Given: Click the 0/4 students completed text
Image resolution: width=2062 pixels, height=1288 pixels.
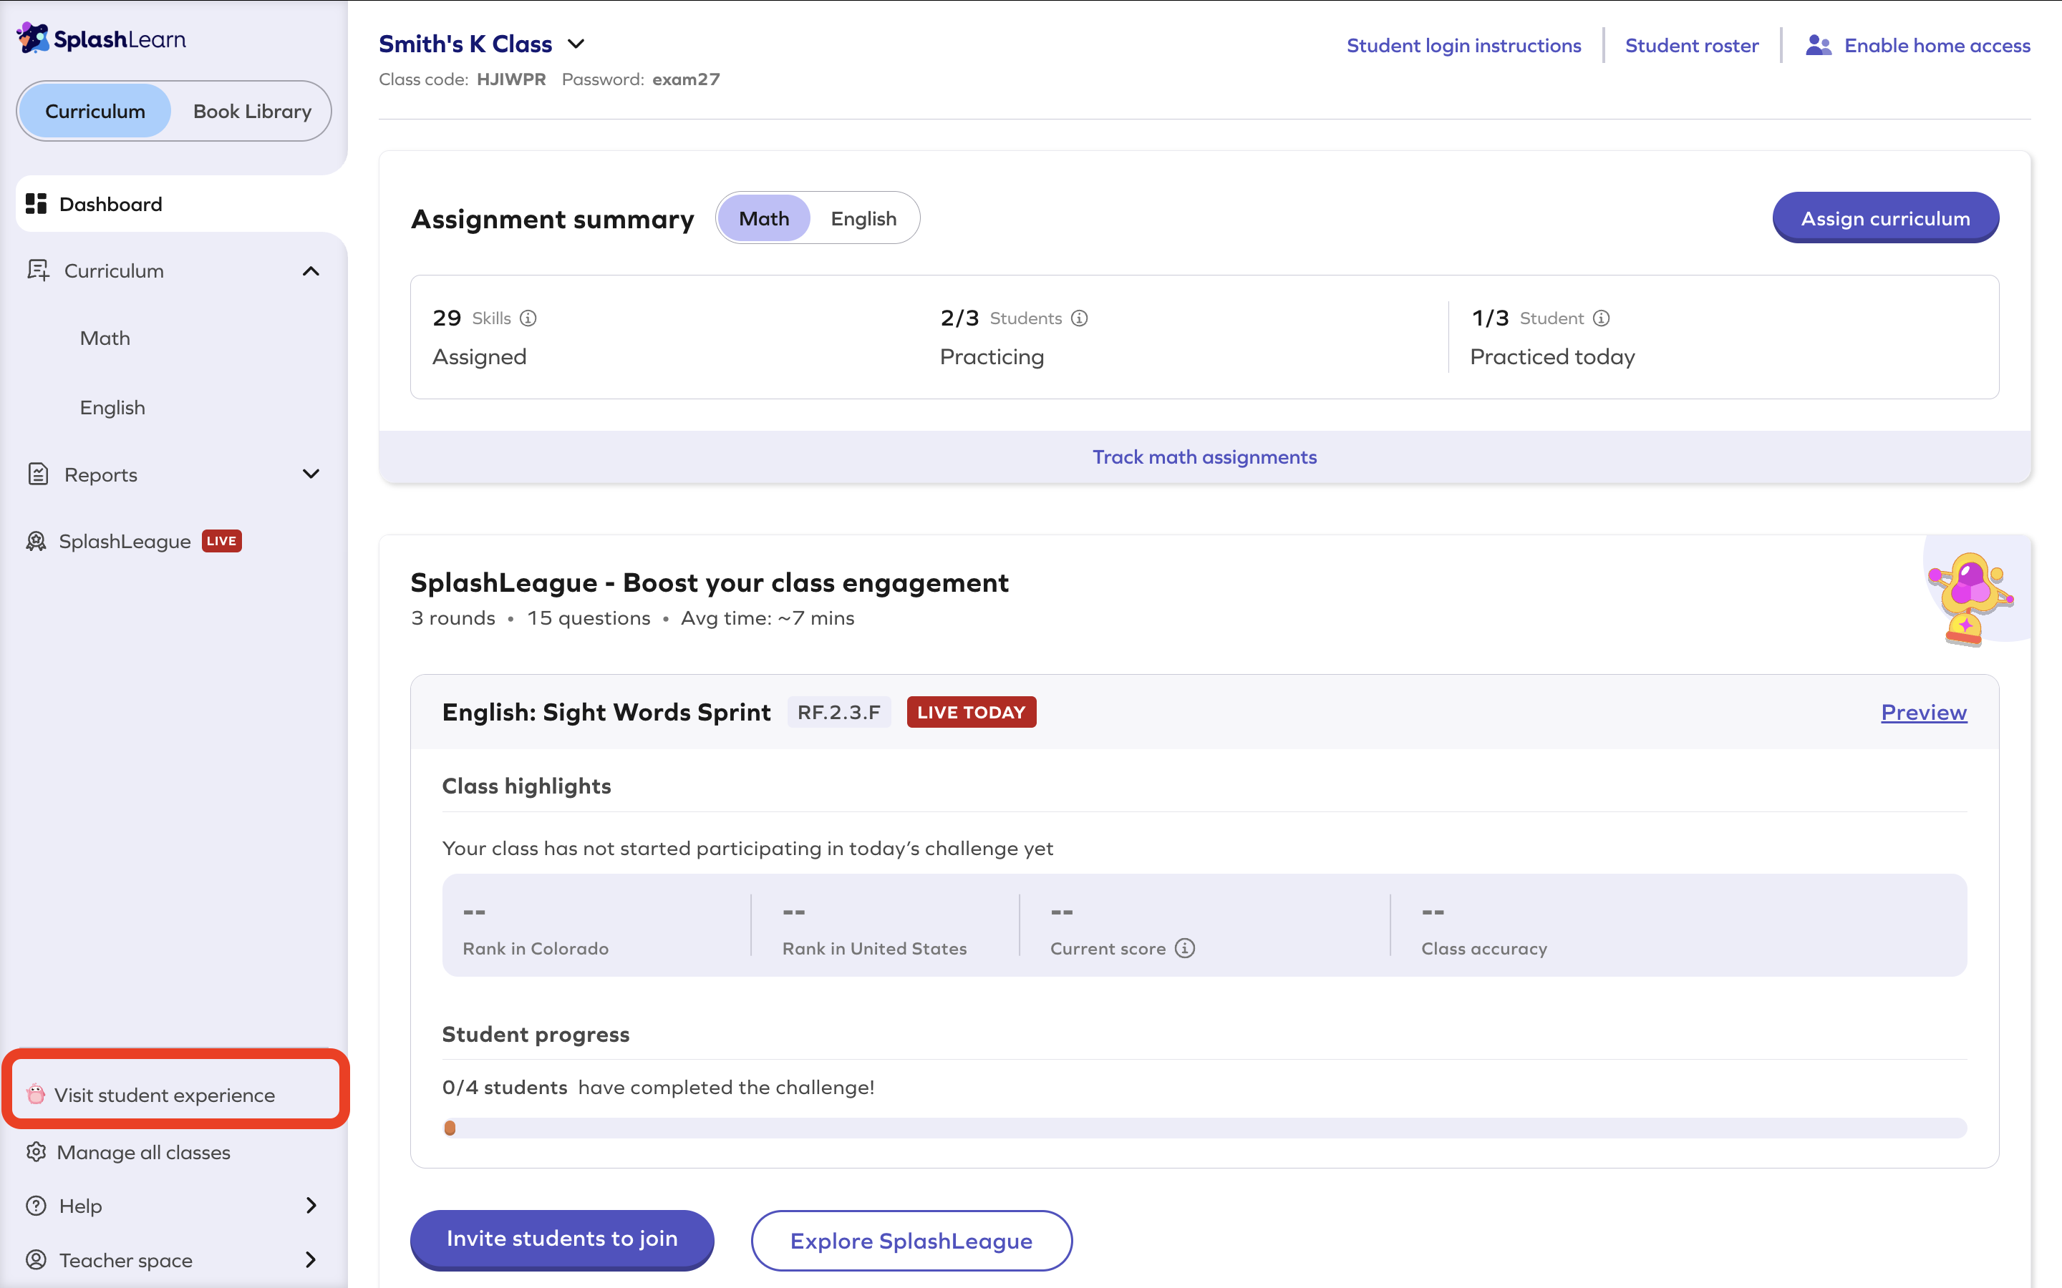Looking at the screenshot, I should point(658,1087).
